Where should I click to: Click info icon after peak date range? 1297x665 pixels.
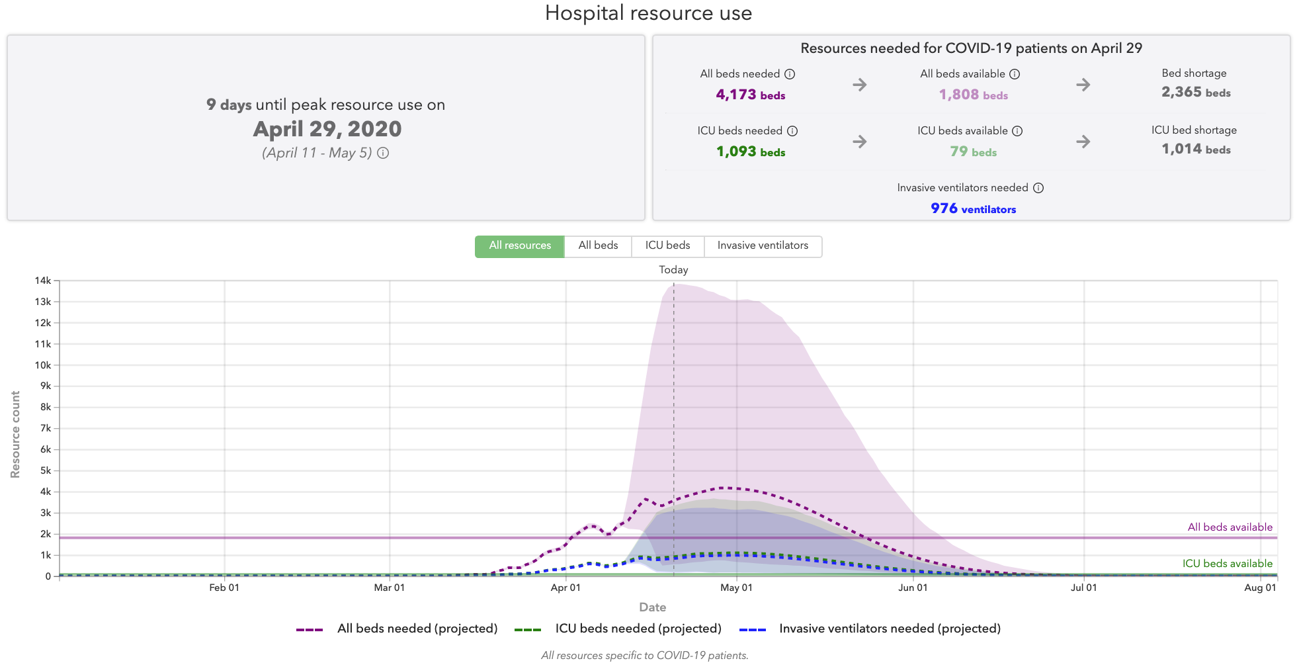click(x=383, y=153)
